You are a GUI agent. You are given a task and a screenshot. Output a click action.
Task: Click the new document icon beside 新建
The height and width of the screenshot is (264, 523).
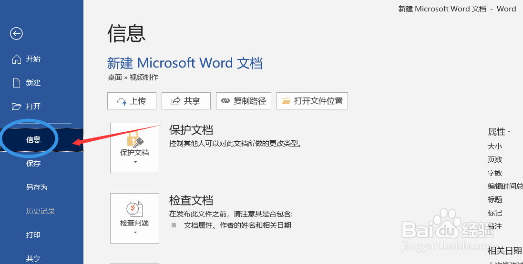16,83
